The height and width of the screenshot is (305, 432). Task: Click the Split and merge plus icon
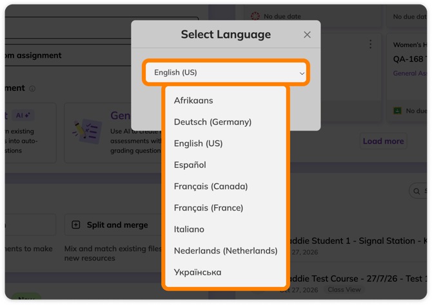pyautogui.click(x=76, y=225)
